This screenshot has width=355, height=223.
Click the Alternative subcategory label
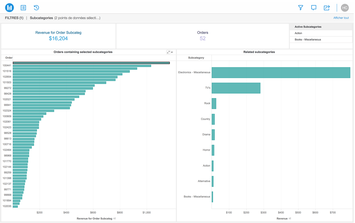coord(204,181)
